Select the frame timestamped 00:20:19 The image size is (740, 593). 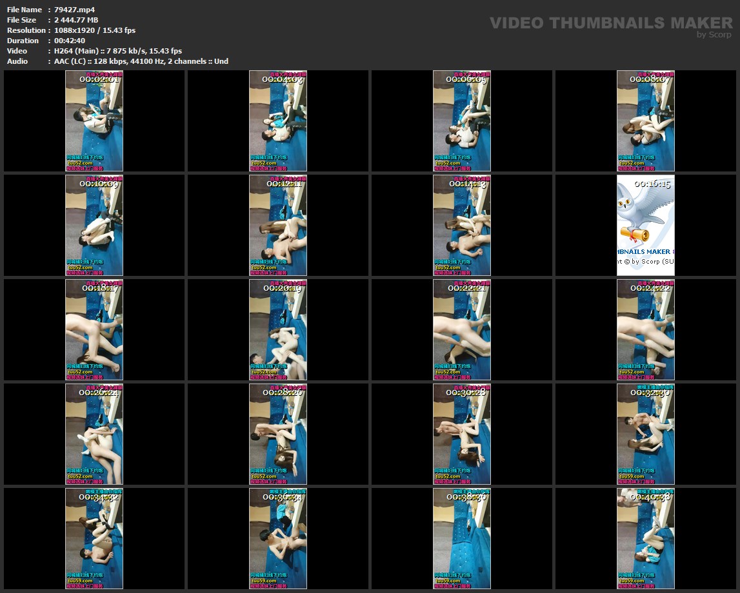(x=278, y=329)
